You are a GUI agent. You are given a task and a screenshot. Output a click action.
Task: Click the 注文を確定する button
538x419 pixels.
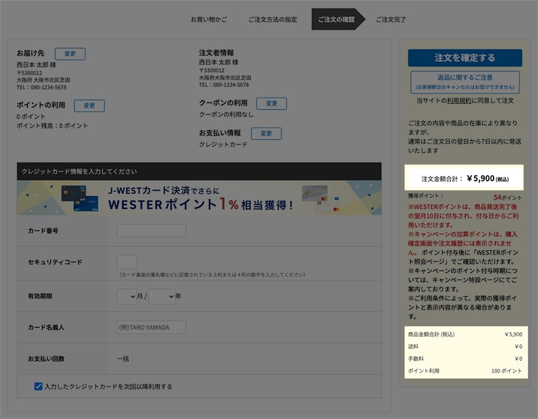click(465, 58)
